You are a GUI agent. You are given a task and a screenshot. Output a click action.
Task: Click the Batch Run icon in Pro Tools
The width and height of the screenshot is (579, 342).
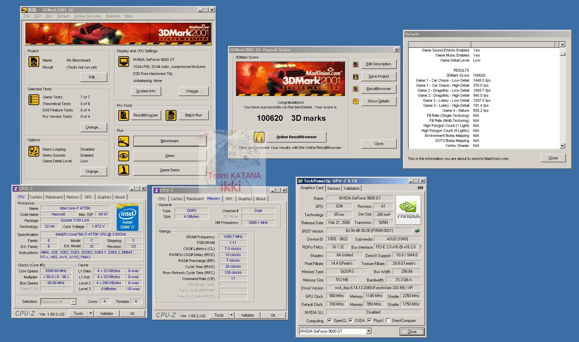point(171,115)
